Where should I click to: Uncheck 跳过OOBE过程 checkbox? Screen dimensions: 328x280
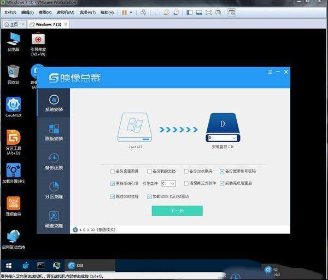pyautogui.click(x=113, y=197)
